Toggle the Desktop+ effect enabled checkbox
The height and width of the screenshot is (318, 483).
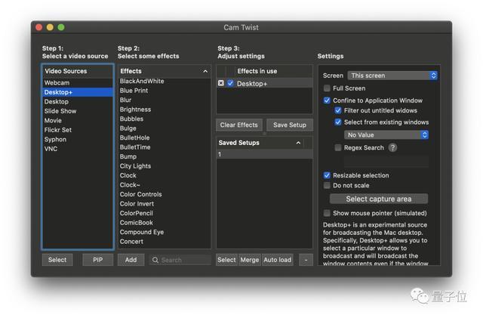click(x=230, y=83)
